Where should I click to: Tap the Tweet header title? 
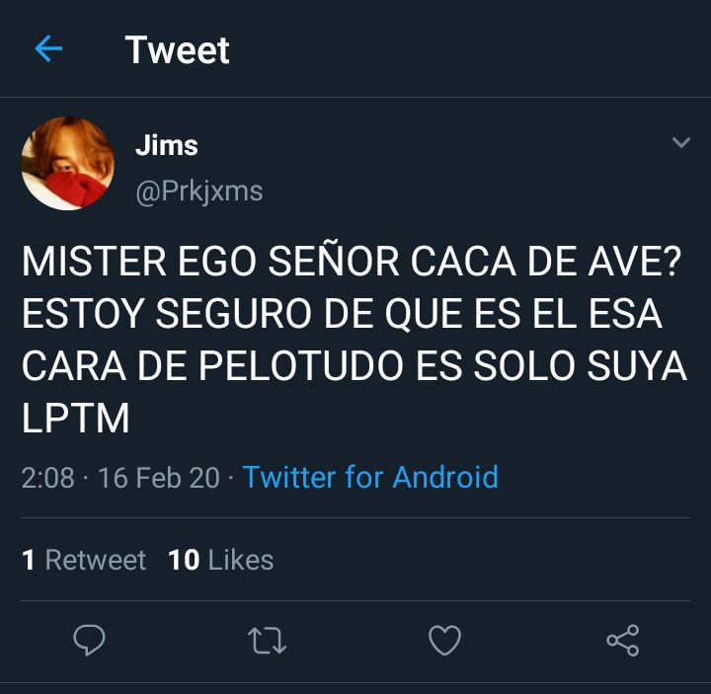tap(178, 50)
